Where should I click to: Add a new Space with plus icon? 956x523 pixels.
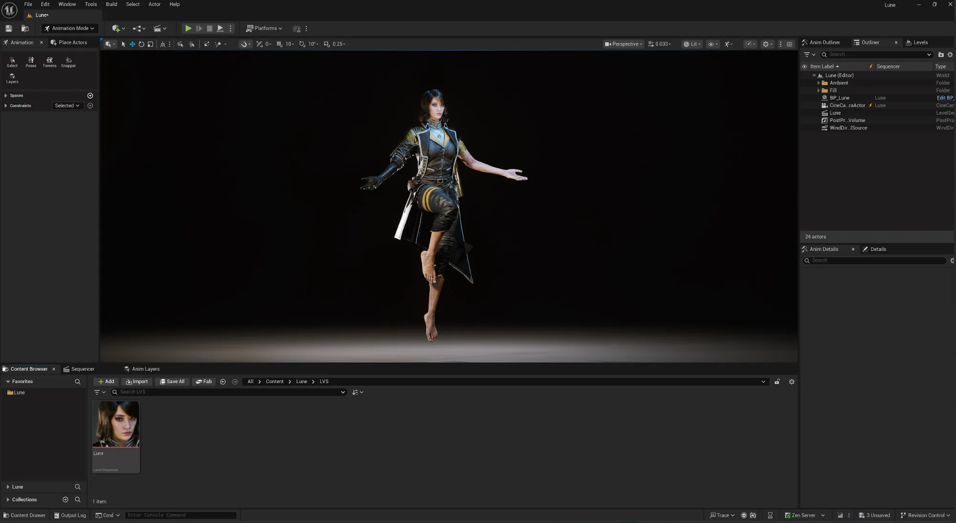(90, 95)
